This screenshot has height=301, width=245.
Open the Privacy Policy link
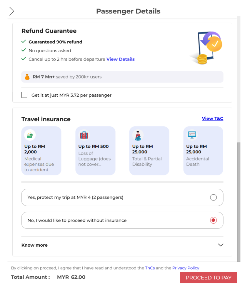click(186, 268)
